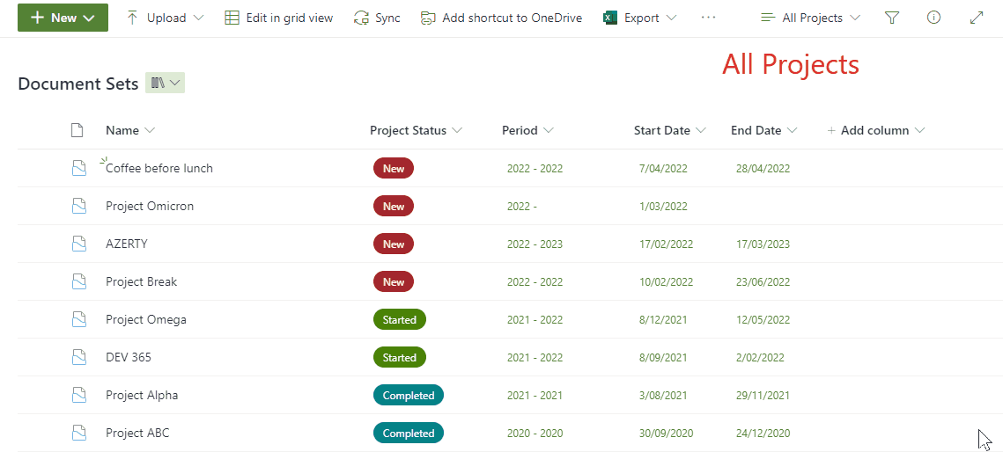
Task: Open the End Date column menu
Action: click(764, 130)
